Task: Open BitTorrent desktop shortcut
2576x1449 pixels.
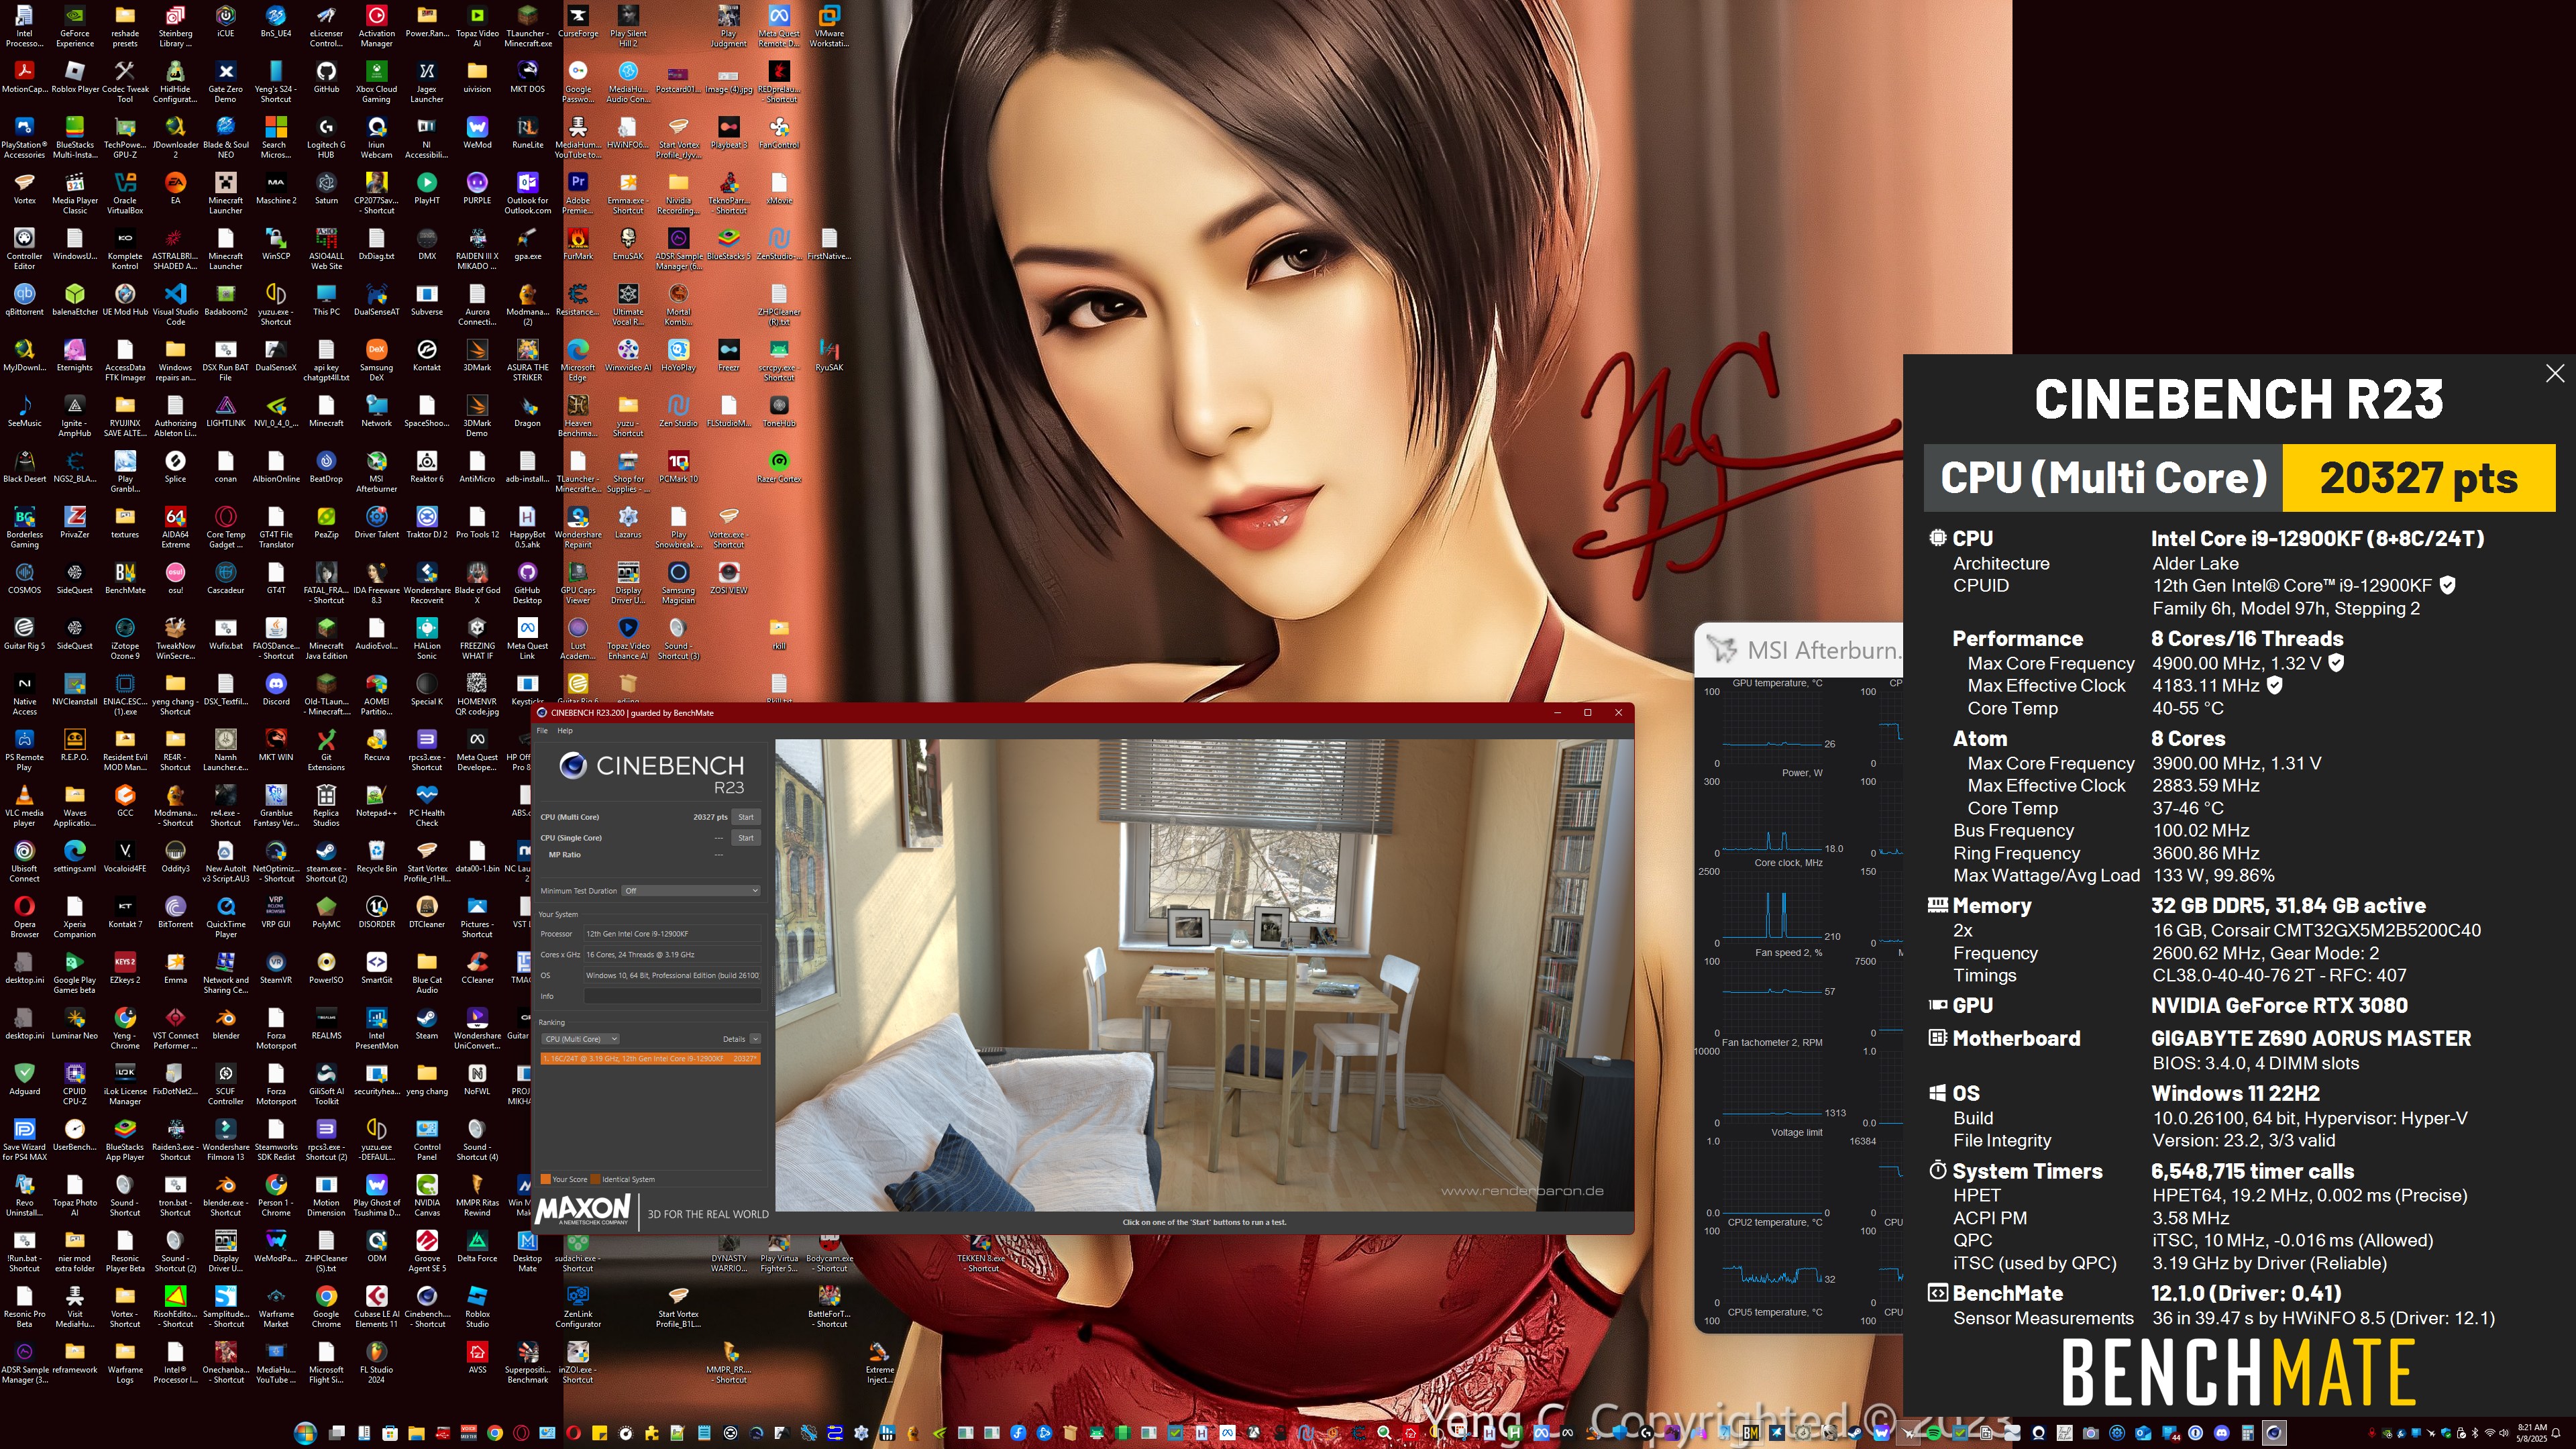Action: point(175,912)
